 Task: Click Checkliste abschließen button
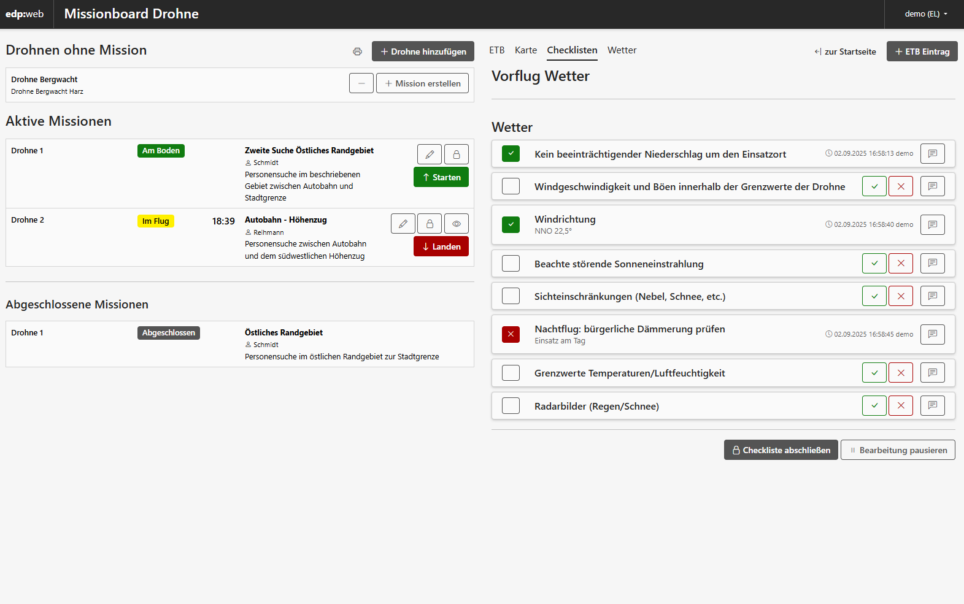781,450
